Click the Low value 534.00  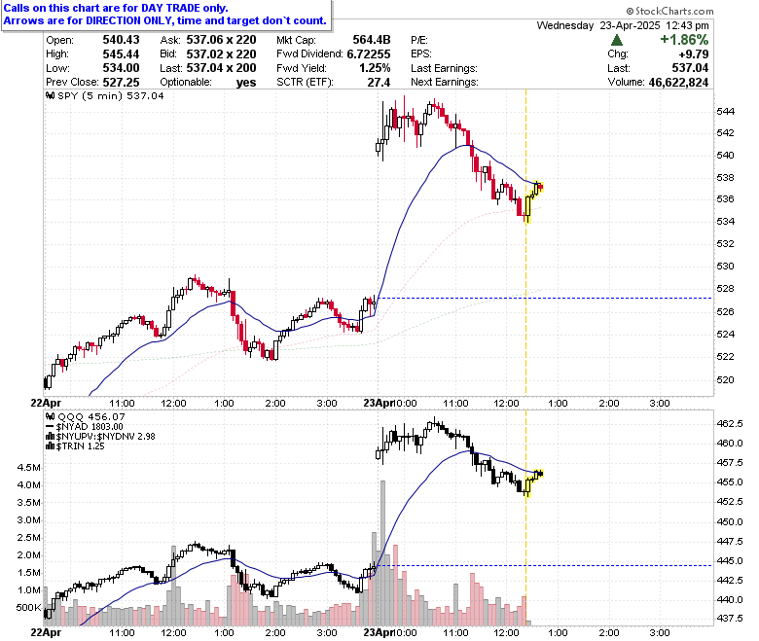[121, 68]
